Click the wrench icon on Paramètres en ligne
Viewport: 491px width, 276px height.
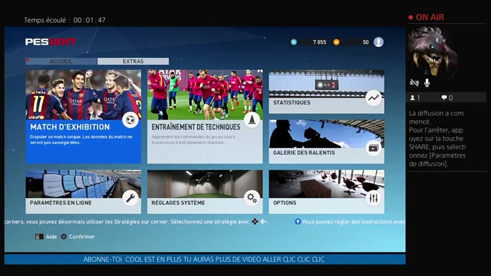[x=131, y=198]
